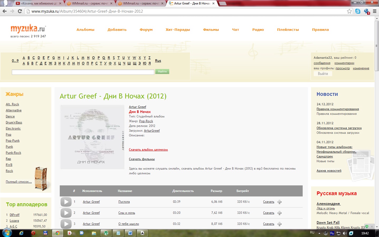
Task: Add Сны и ночь to playlist plus icon
Action: tap(280, 213)
